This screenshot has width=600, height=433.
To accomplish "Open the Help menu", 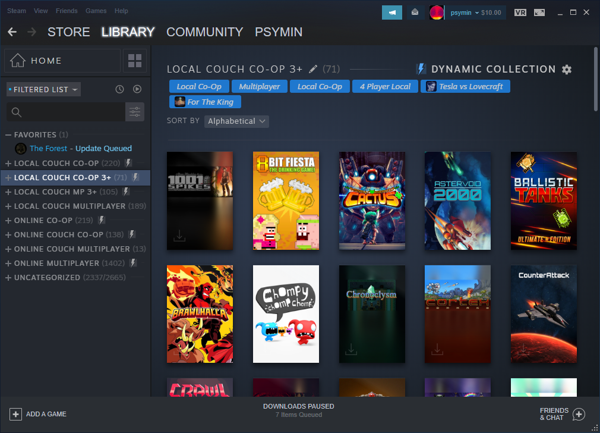I will click(121, 11).
